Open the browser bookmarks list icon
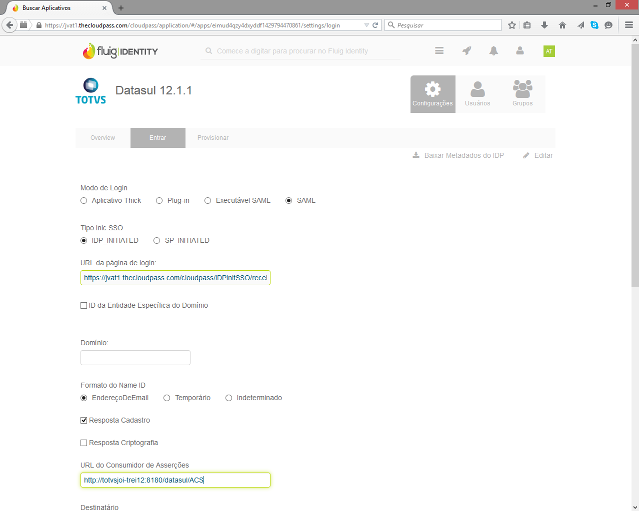 pyautogui.click(x=527, y=25)
